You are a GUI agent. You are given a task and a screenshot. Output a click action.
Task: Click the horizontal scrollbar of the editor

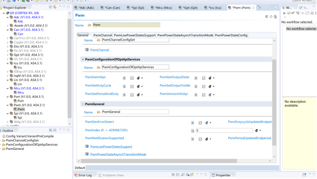tap(159, 161)
